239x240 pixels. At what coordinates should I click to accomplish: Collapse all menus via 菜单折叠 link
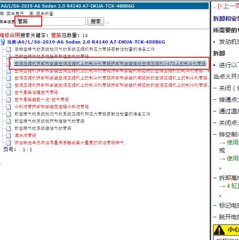click(45, 14)
